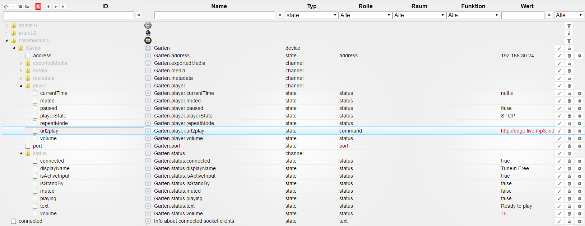
Task: Click the chromecast.0 adapter icon
Action: [x=148, y=40]
